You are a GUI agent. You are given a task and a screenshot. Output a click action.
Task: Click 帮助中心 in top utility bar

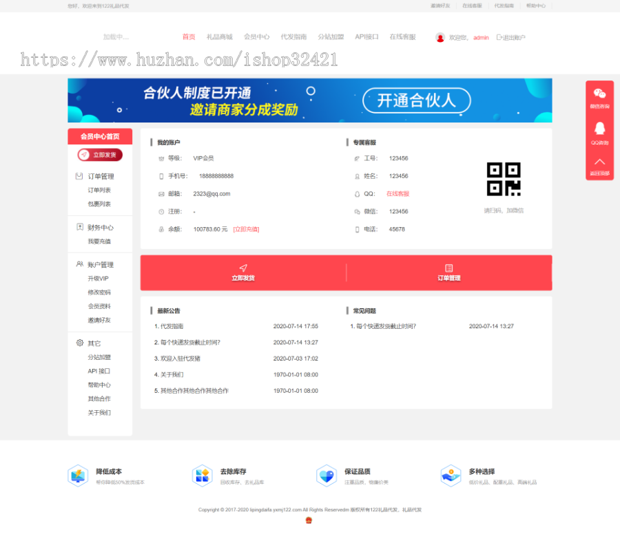[x=536, y=6]
